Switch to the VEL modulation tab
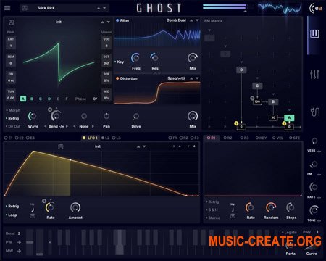Screen dimensions: 326x261 tap(277, 138)
